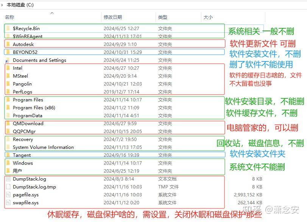
Task: Click the 262,144 KB size value
Action: point(250,202)
